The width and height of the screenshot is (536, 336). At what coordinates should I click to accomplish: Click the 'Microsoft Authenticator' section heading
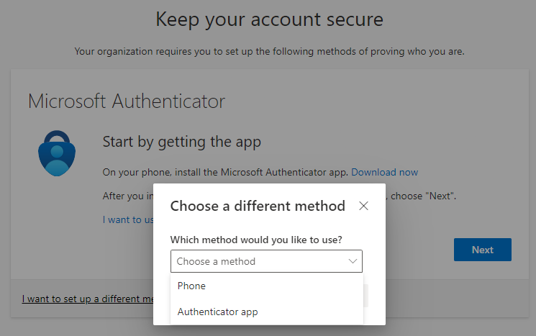click(127, 101)
